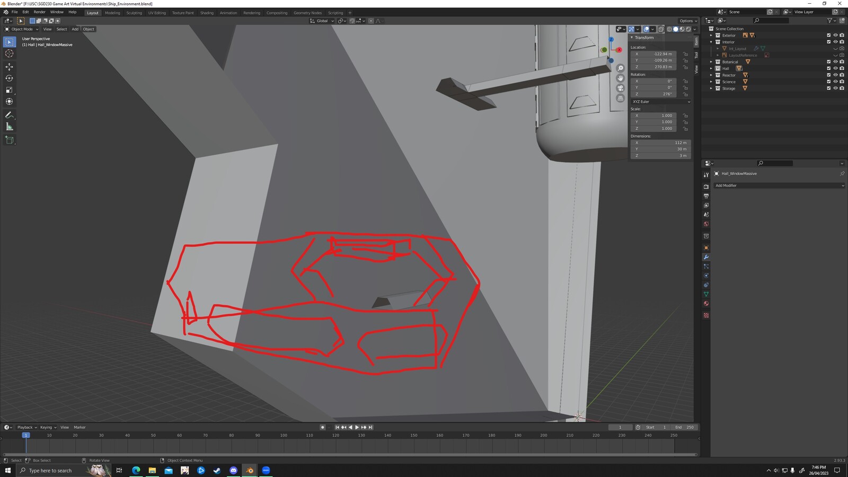848x477 pixels.
Task: Click the perspective/orthographic grid gizmo
Action: pyautogui.click(x=620, y=98)
